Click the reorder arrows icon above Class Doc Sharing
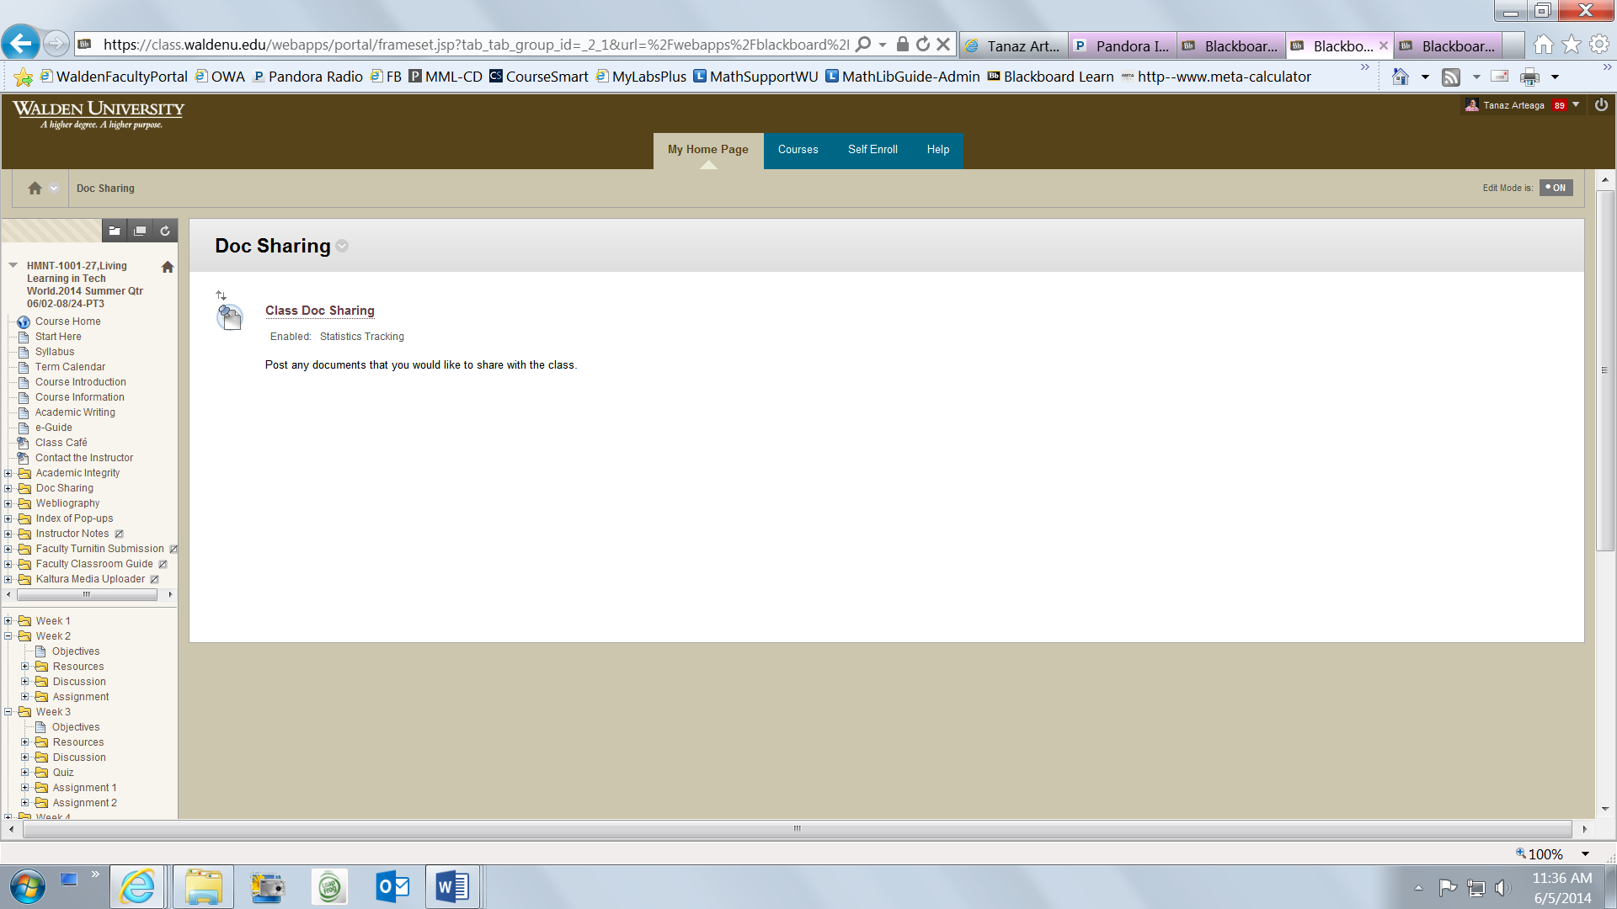The height and width of the screenshot is (909, 1617). (x=221, y=295)
